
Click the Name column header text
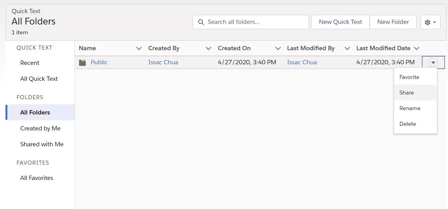[87, 48]
